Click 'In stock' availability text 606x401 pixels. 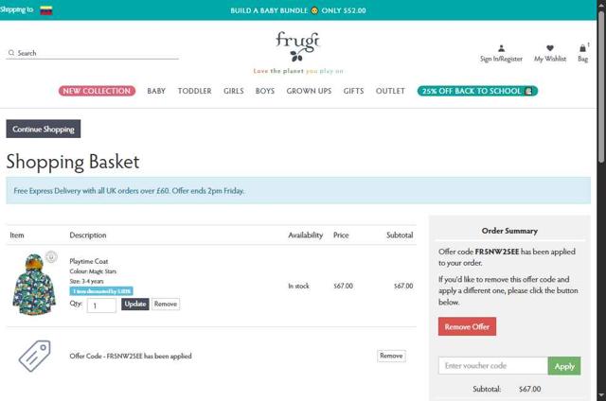tap(299, 286)
